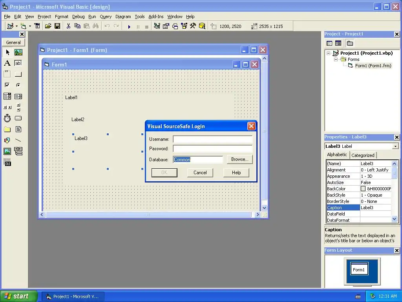Select the PictureBox tool in toolbox
Viewport: 402px width, 302px height.
coord(18,52)
